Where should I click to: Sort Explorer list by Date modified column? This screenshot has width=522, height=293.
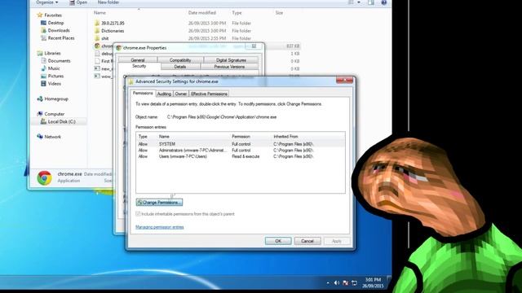pyautogui.click(x=202, y=13)
